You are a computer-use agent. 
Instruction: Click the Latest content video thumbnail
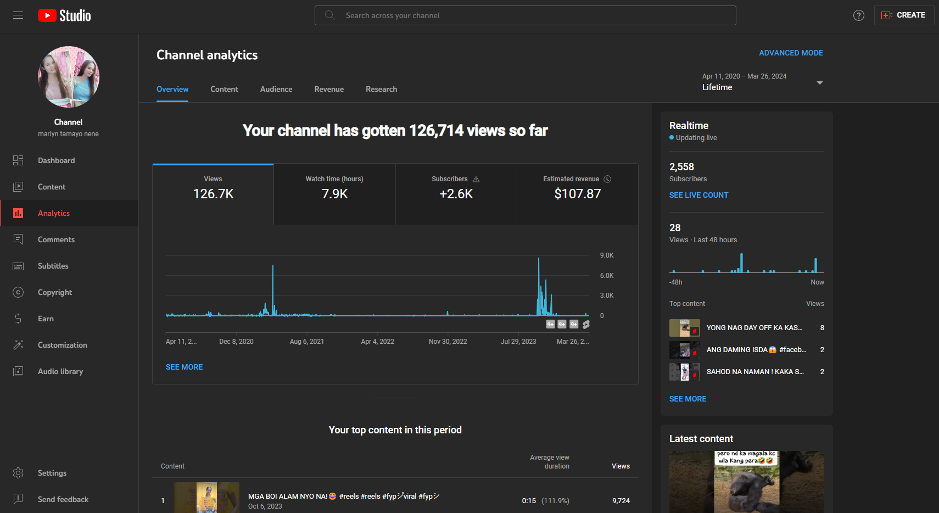[747, 482]
